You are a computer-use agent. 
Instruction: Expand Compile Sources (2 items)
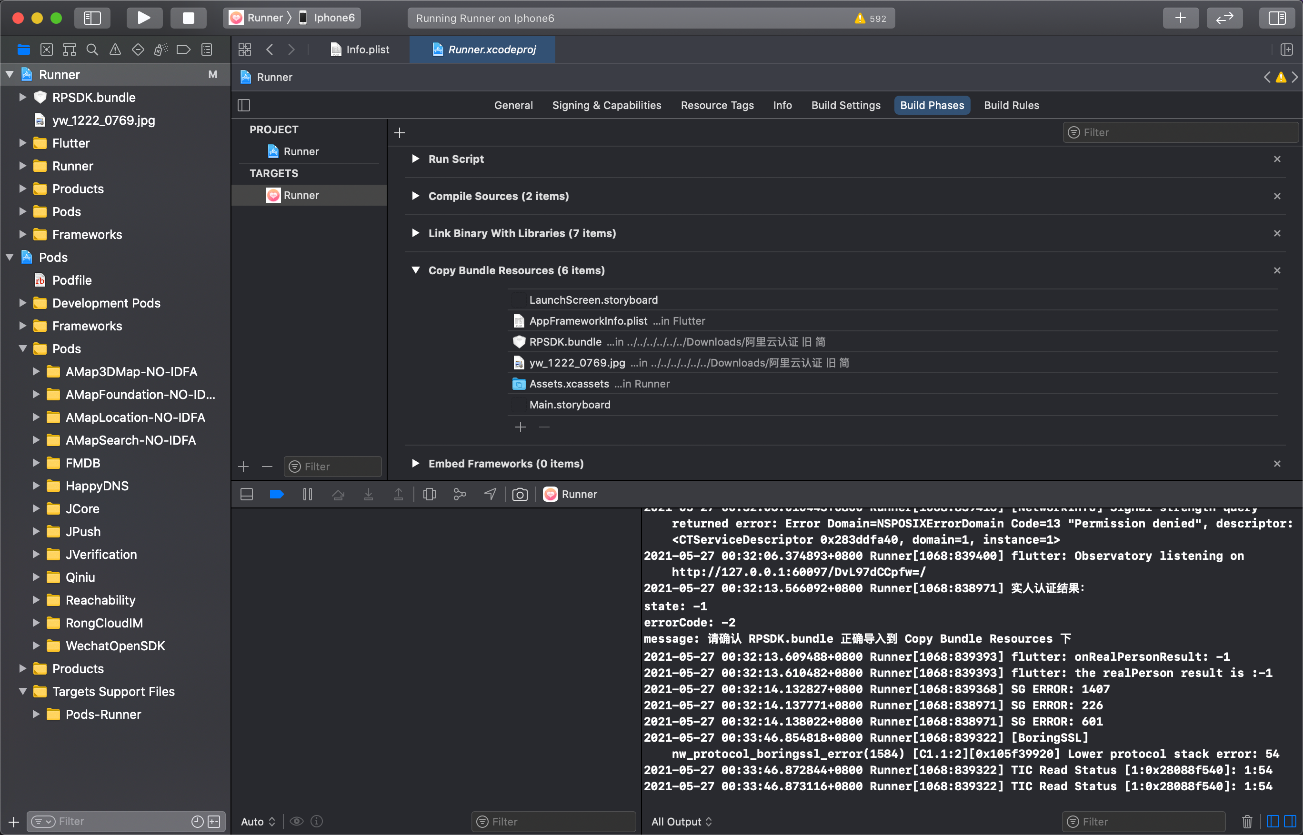[416, 196]
